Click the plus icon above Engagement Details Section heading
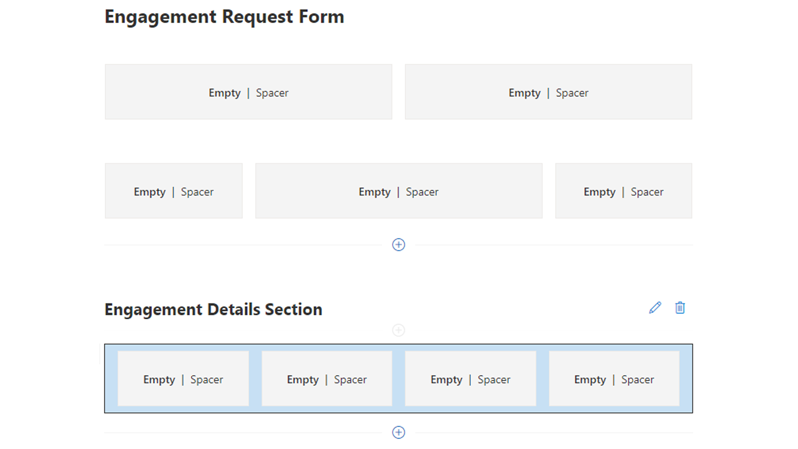 (x=398, y=245)
